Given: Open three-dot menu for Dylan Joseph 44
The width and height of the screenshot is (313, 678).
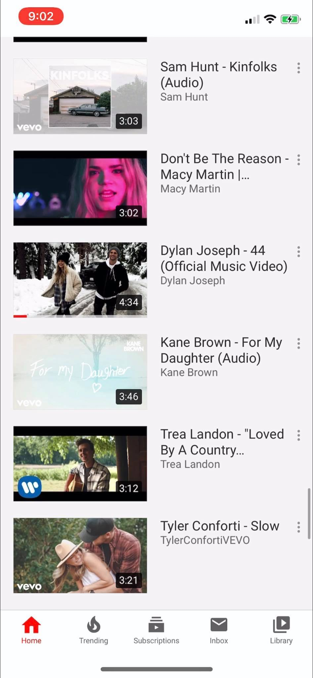Looking at the screenshot, I should [298, 252].
